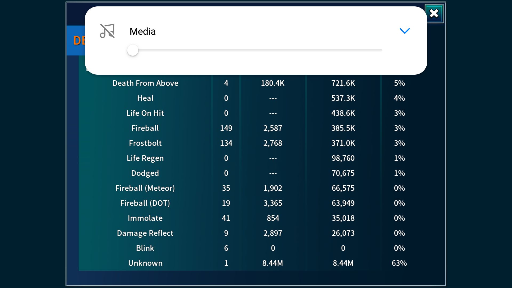
Task: Click the Heal entry in the table
Action: point(145,98)
